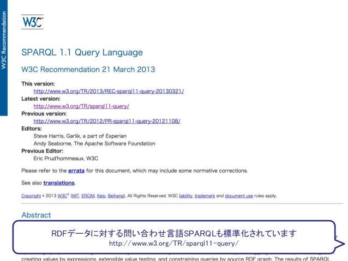The height and width of the screenshot is (261, 348).
Task: Click the W3C link in copyright line
Action: (62, 196)
